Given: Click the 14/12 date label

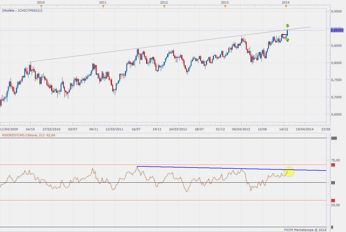Looking at the screenshot, I should pyautogui.click(x=284, y=129).
